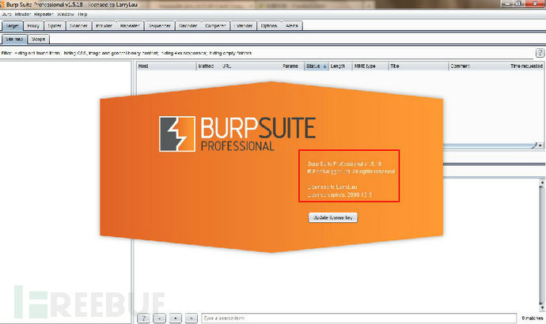Image resolution: width=546 pixels, height=324 pixels.
Task: Click the PortSwigger copyright line
Action: (x=351, y=171)
